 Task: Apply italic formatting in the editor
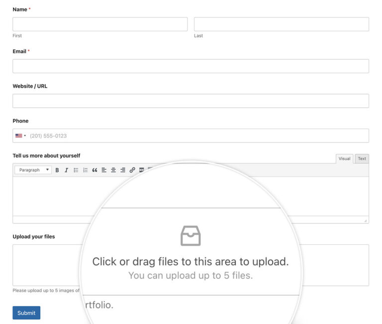coord(66,170)
